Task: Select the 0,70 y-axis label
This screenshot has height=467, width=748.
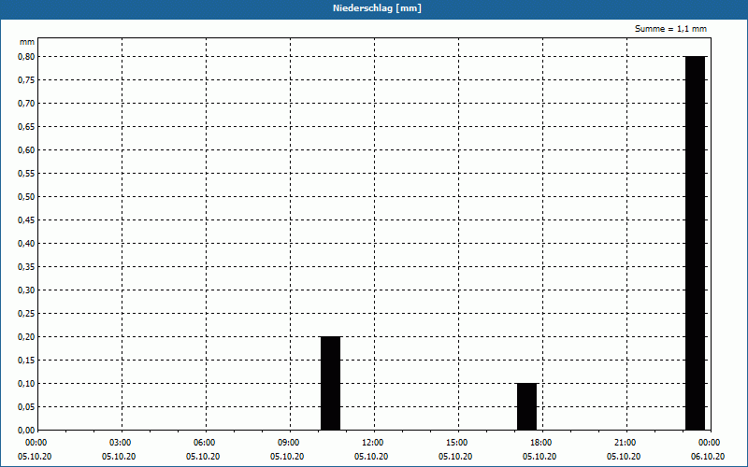Action: (26, 104)
